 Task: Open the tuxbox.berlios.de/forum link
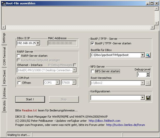pos(126,125)
